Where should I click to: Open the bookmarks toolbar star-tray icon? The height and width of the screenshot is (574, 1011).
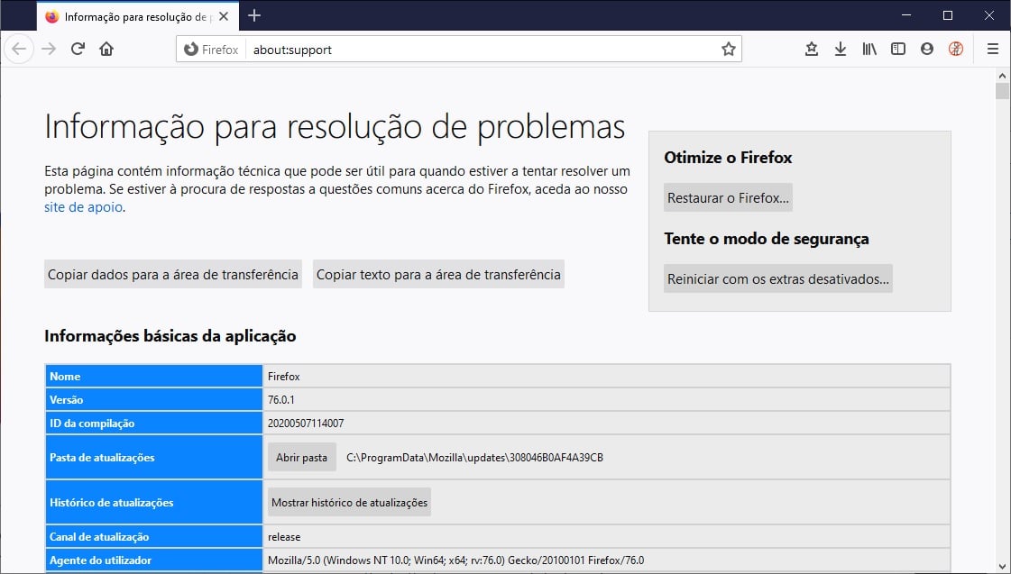tap(811, 49)
